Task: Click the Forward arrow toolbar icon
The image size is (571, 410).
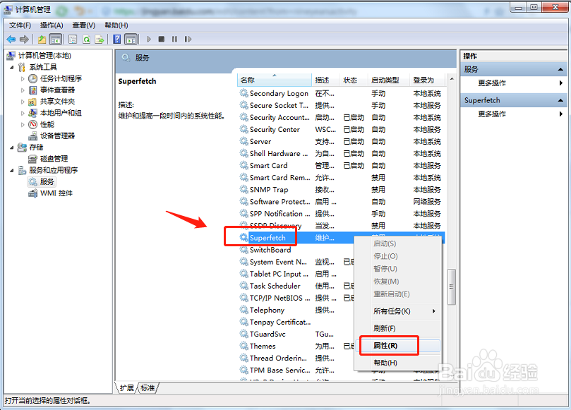Action: [x=25, y=39]
